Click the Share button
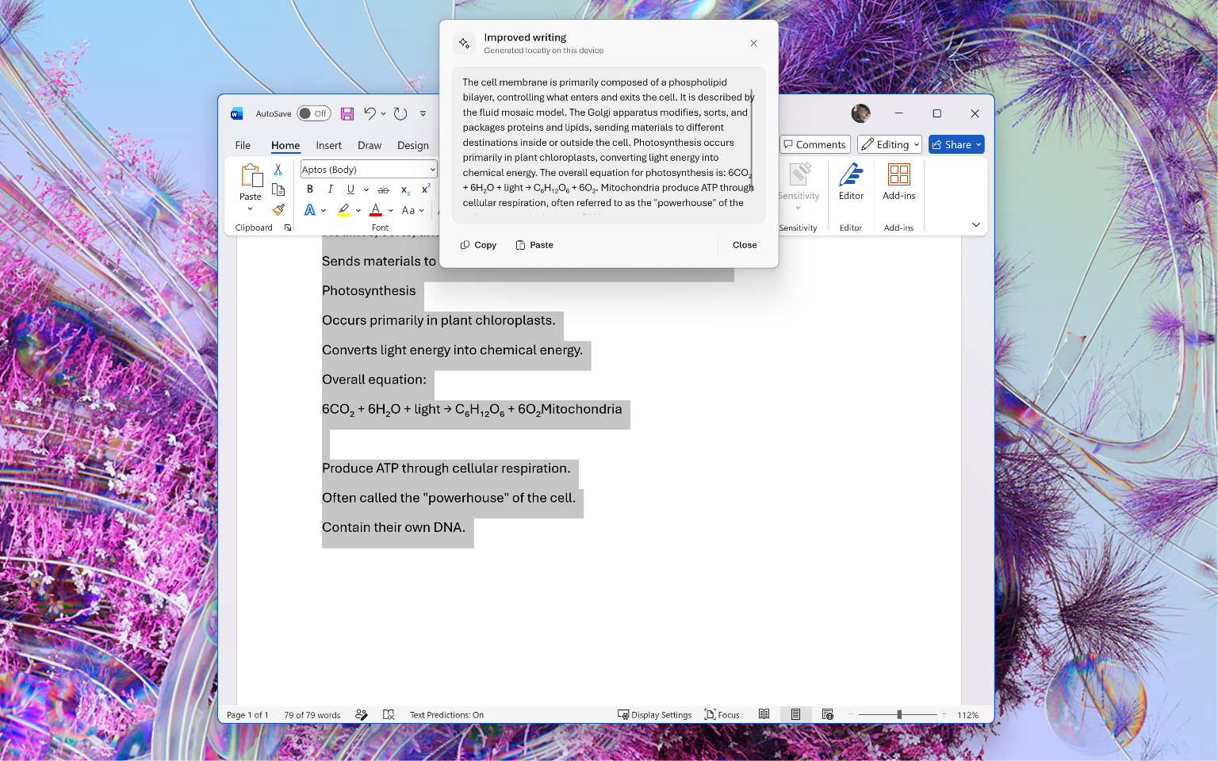 click(956, 144)
